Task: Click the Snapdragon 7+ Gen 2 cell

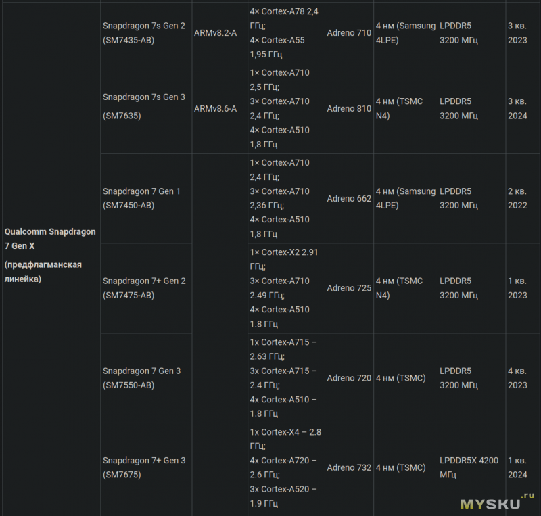Action: coord(143,287)
